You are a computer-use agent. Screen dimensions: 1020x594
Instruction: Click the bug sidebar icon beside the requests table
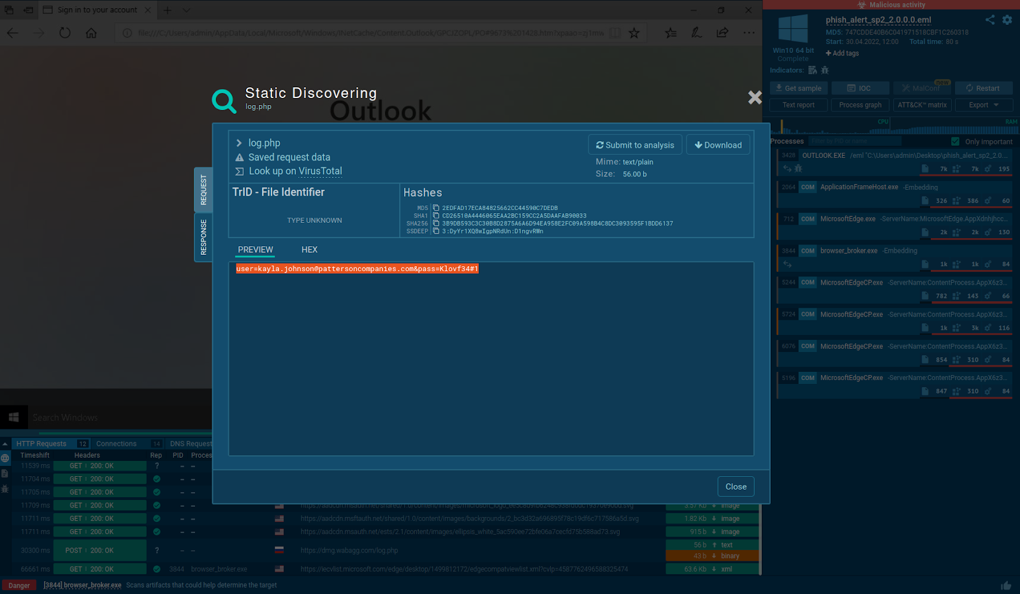coord(5,489)
